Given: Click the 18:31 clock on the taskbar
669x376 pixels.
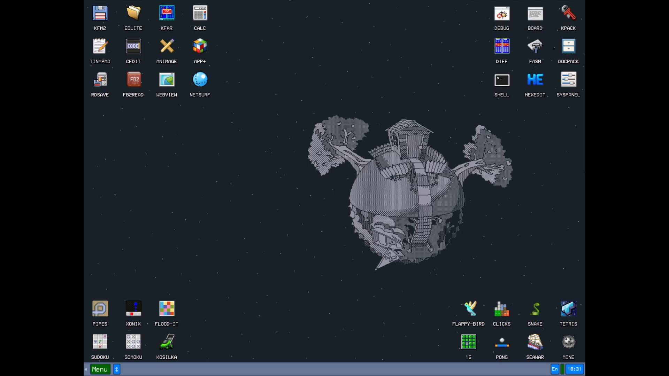Looking at the screenshot, I should pyautogui.click(x=574, y=369).
